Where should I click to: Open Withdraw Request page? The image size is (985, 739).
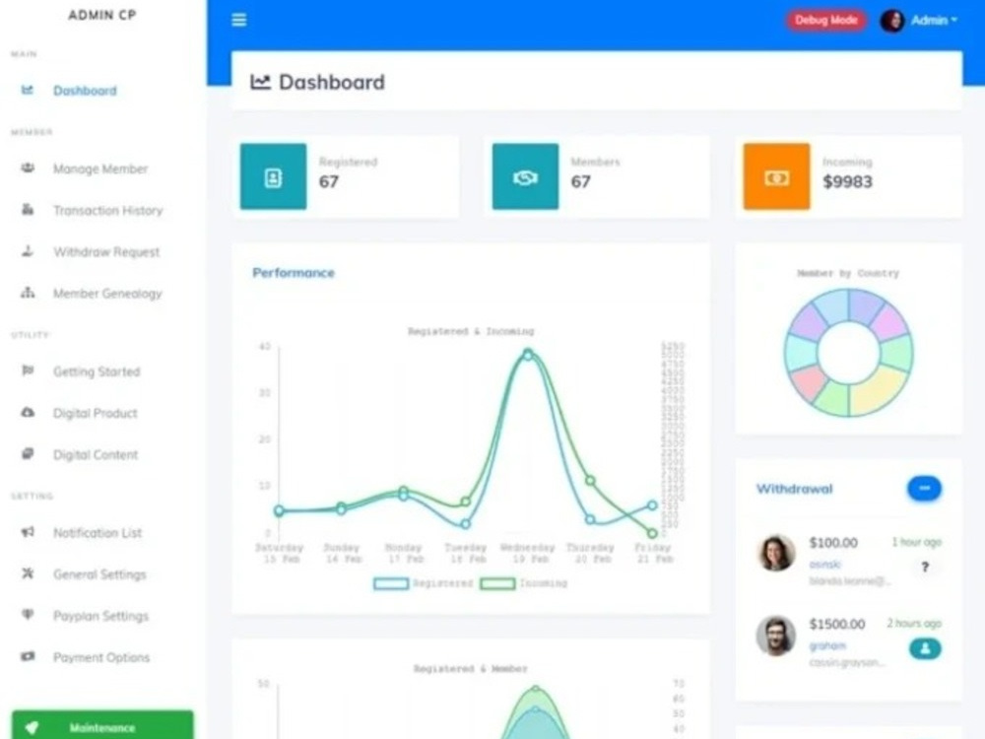pyautogui.click(x=106, y=252)
